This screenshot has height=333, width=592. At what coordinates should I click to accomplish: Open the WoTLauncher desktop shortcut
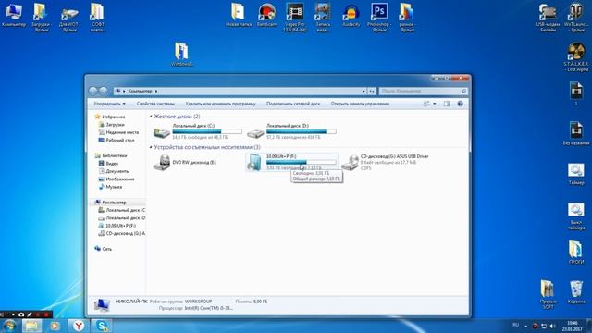pyautogui.click(x=576, y=17)
